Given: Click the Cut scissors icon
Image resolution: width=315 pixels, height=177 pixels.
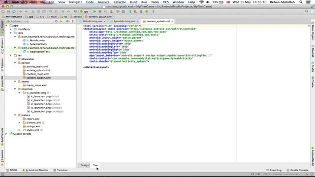Looking at the screenshot, I should pyautogui.click(x=33, y=12).
